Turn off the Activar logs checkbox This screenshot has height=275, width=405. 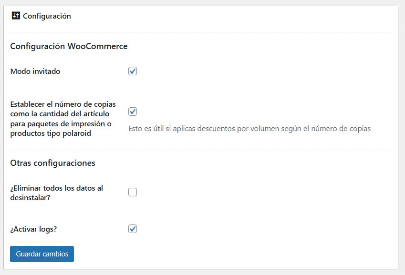click(x=133, y=229)
